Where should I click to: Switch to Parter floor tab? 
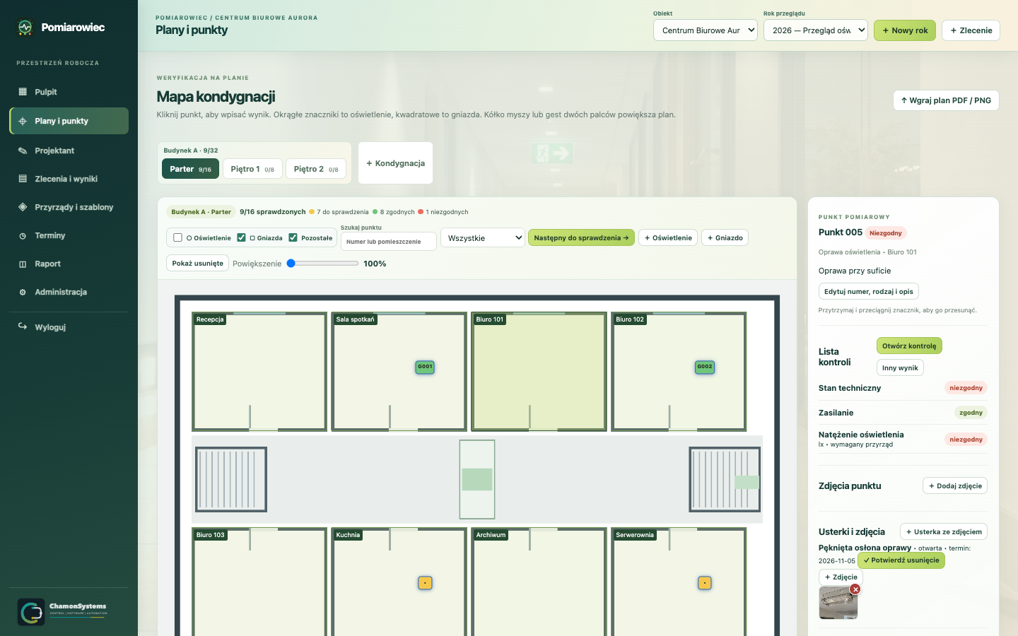coord(190,169)
